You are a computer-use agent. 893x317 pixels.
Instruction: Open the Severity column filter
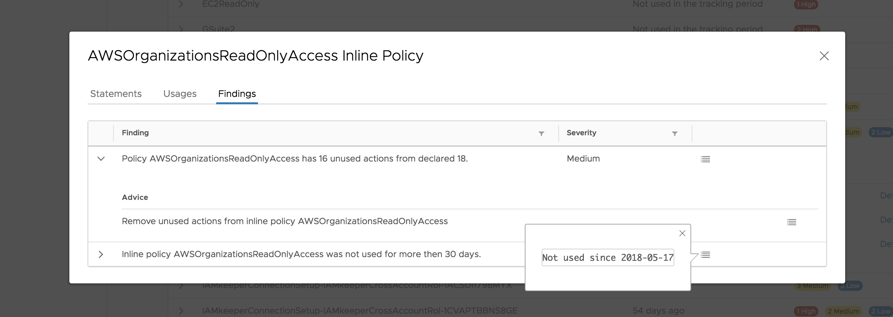[x=674, y=133]
